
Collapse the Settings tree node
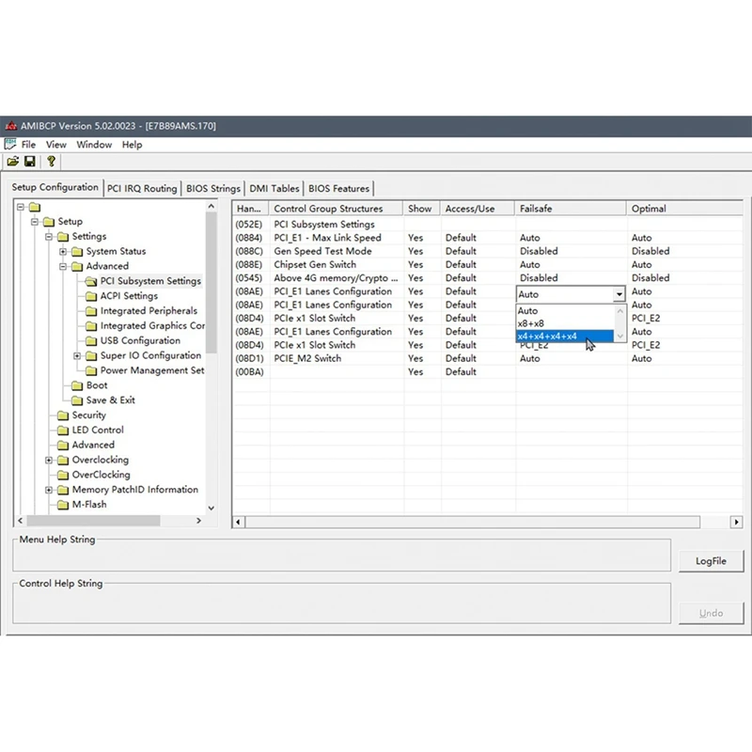coord(49,237)
